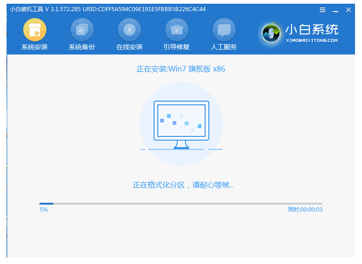Click the 5% progress percentage label
Image resolution: width=362 pixels, height=264 pixels.
click(x=44, y=210)
